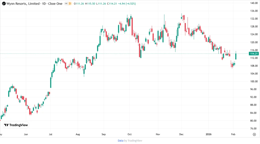Click the 96.00 price axis label
This screenshot has width=260, height=144.
click(254, 89)
